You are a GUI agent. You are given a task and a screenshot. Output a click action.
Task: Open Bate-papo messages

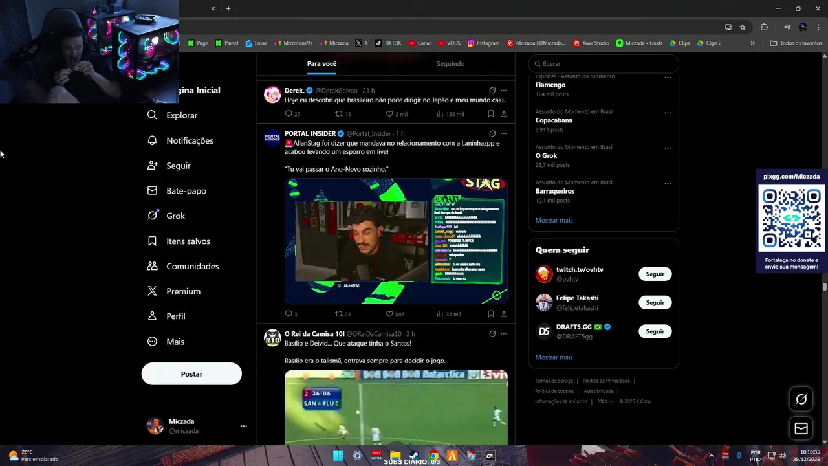(177, 191)
